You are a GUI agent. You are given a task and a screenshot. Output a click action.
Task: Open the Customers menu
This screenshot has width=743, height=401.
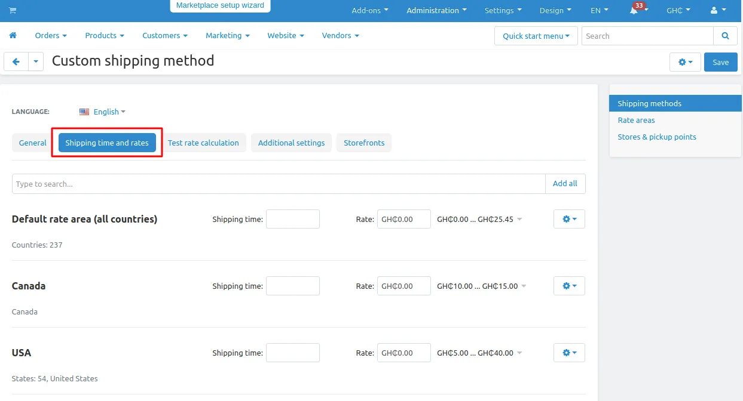(165, 35)
